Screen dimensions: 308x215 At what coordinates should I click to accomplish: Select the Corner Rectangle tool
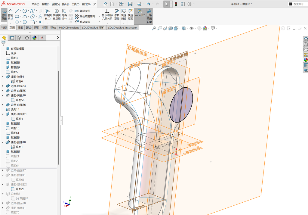pos(17,16)
